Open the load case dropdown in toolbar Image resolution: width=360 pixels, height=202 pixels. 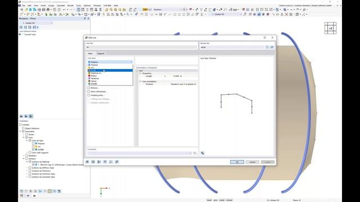181,10
